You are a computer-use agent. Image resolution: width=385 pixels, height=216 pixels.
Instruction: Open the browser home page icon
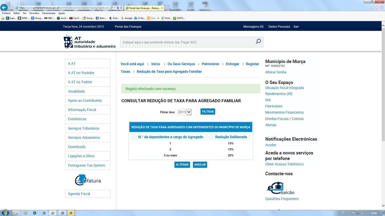372,8
